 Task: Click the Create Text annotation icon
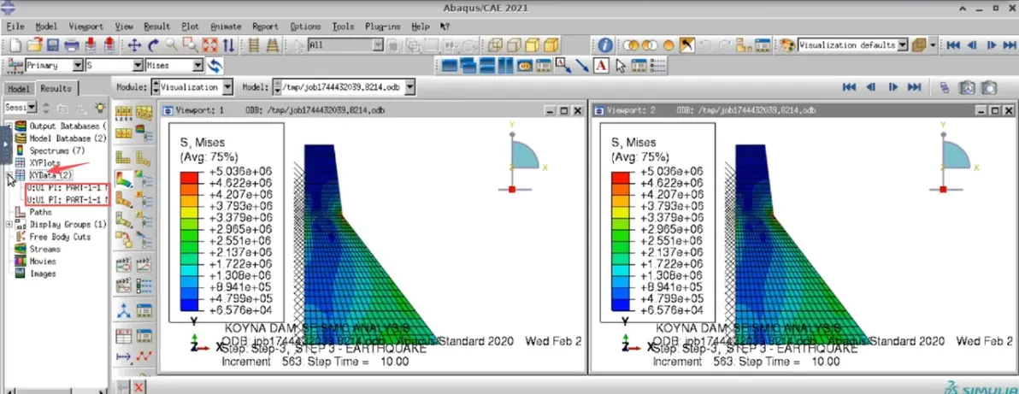click(x=601, y=66)
